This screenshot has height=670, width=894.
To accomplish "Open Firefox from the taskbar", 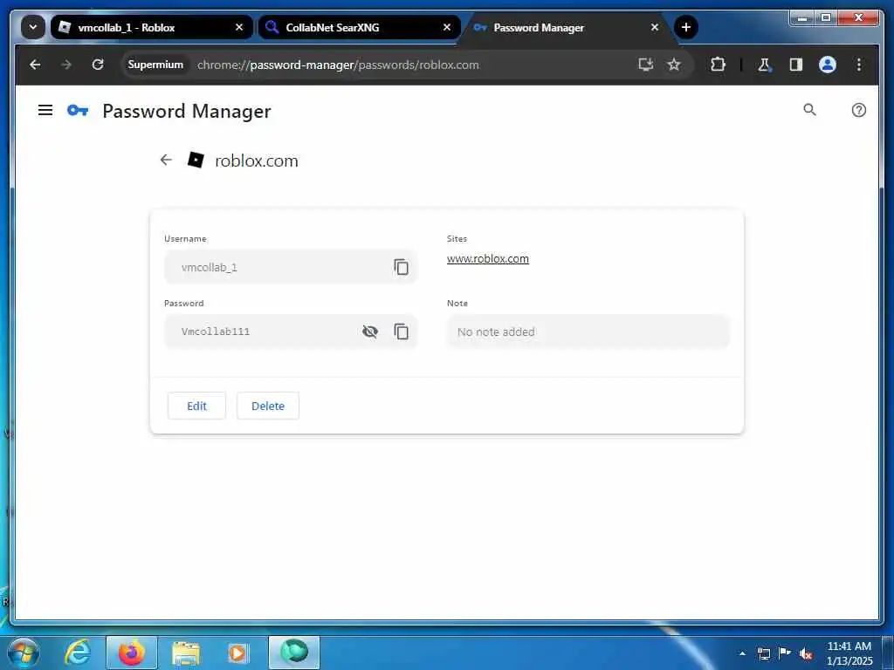I will (131, 653).
